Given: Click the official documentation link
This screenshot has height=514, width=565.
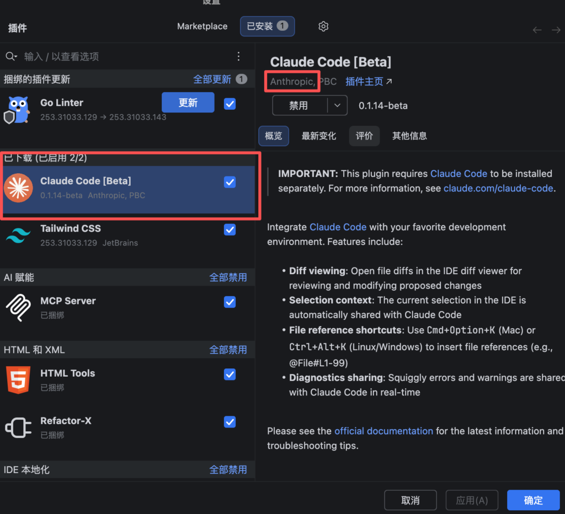Looking at the screenshot, I should tap(383, 431).
